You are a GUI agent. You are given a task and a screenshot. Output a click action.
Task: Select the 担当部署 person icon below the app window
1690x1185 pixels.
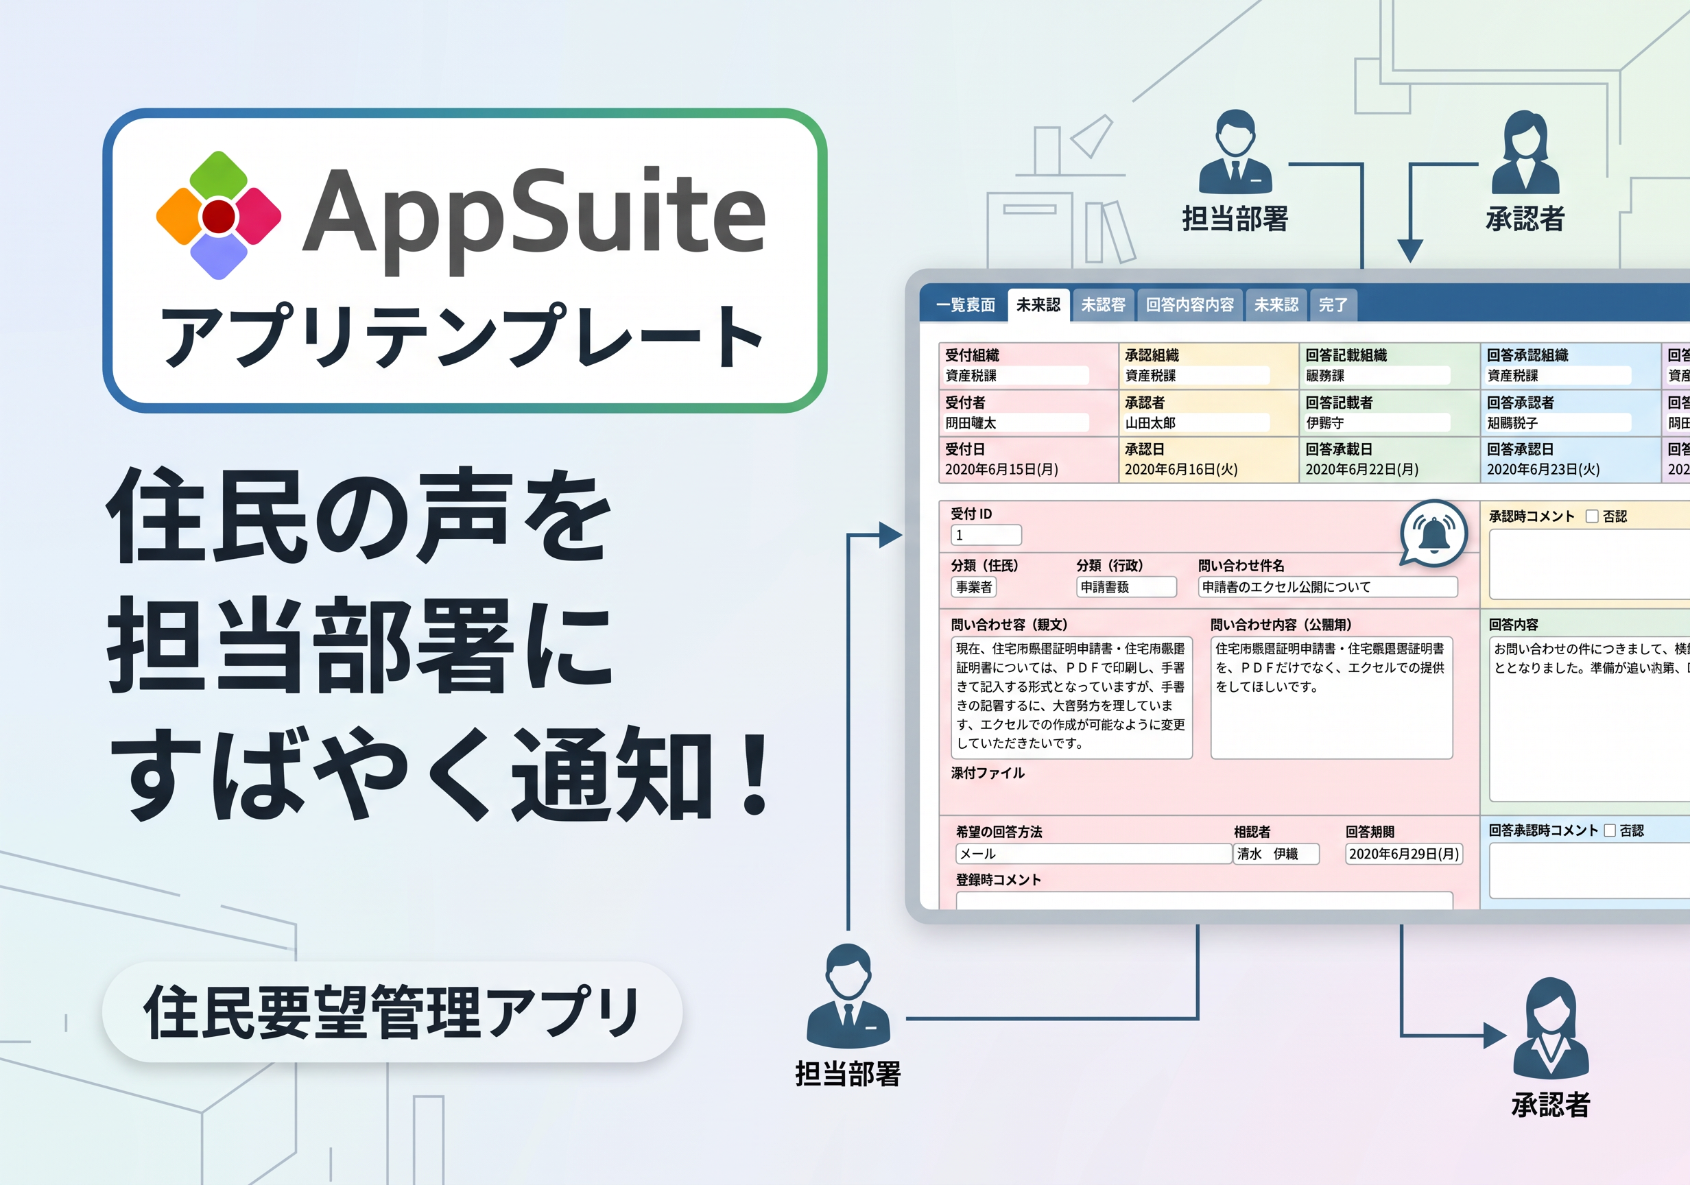tap(848, 996)
